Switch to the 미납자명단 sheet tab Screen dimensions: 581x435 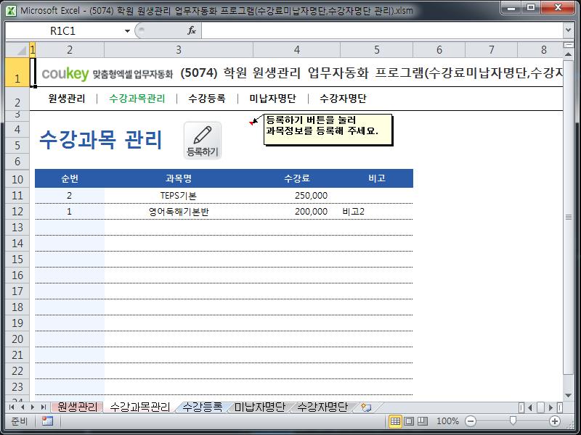tap(259, 407)
